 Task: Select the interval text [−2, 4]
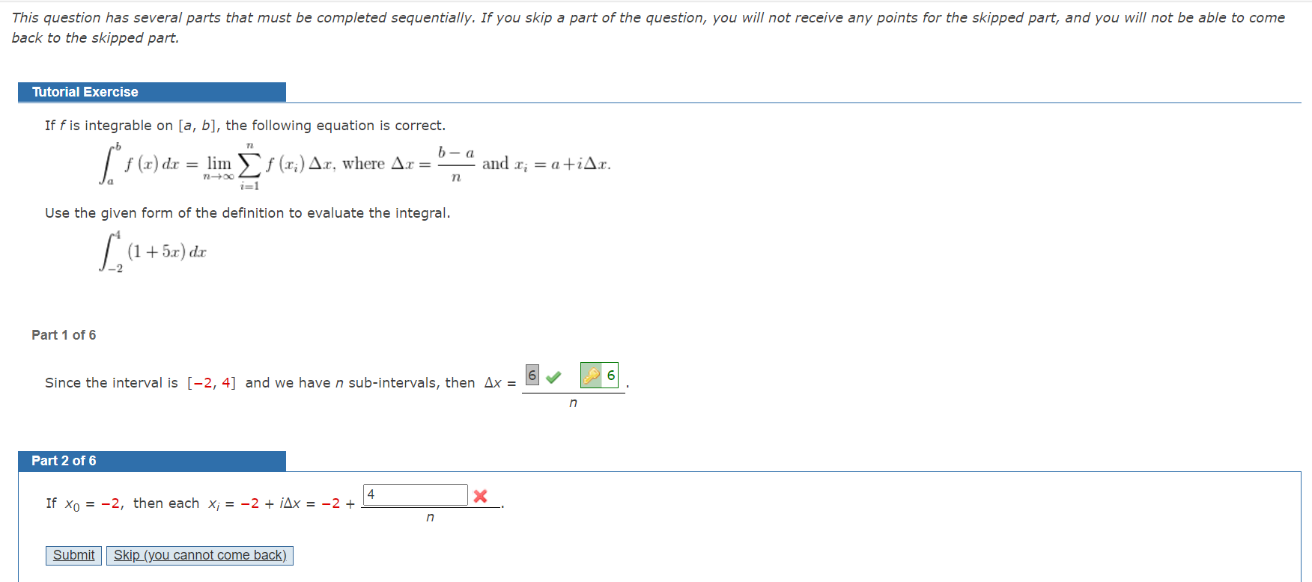pos(212,382)
